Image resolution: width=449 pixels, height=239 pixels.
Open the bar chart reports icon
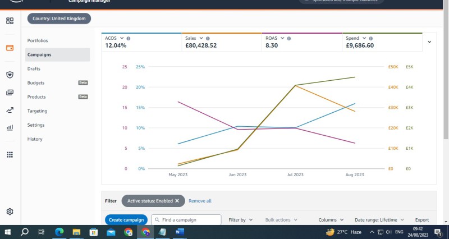tap(10, 127)
